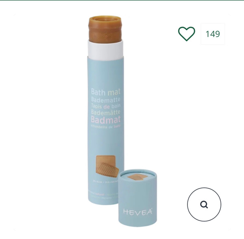Open image zoom with magnifier button
Screen dimensions: 244x239
click(x=204, y=204)
